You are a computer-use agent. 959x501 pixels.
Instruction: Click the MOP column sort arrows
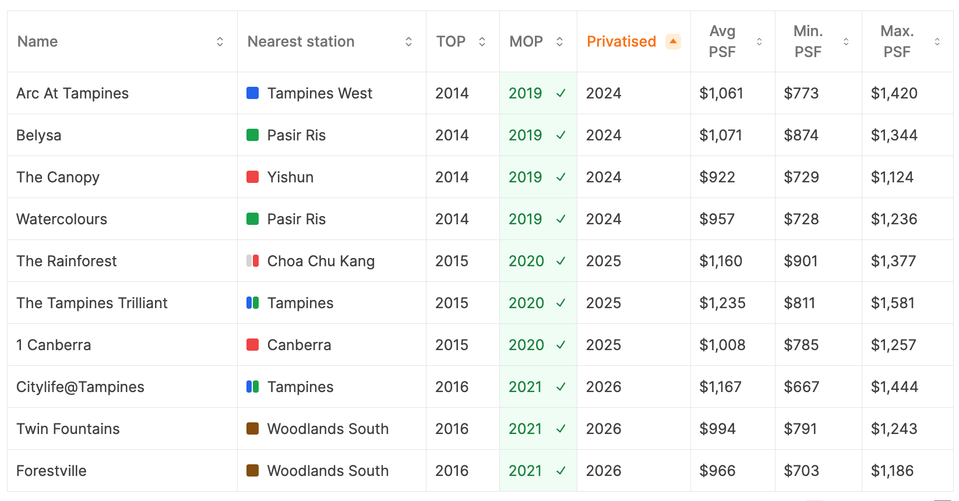point(559,41)
